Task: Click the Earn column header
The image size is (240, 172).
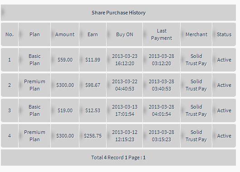Action: pos(93,34)
